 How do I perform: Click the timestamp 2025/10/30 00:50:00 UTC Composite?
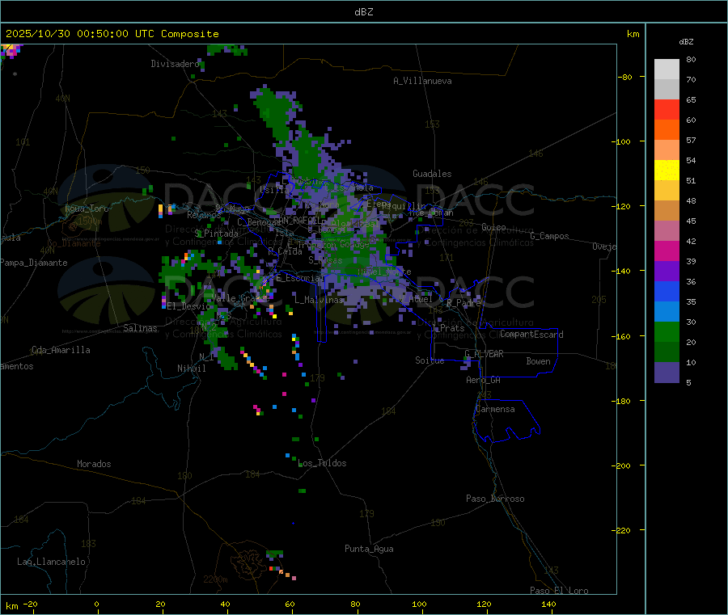pyautogui.click(x=112, y=34)
